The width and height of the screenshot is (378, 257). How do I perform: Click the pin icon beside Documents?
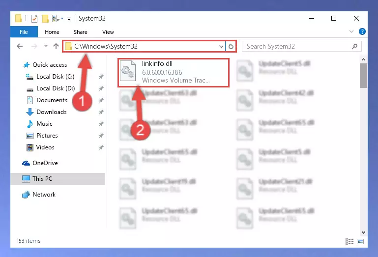(101, 100)
